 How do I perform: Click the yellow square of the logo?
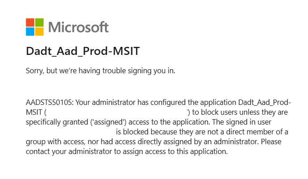[39, 32]
